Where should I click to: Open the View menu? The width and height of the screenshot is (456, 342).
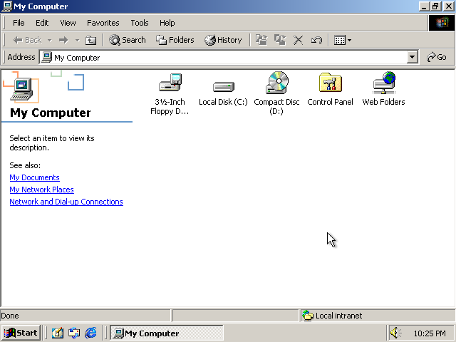68,23
